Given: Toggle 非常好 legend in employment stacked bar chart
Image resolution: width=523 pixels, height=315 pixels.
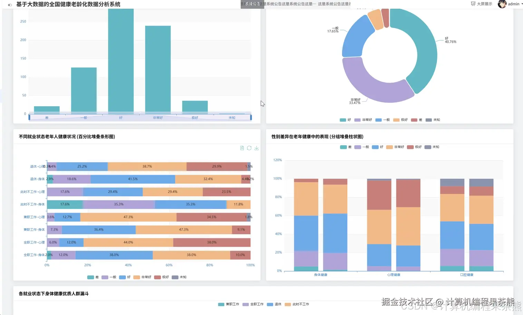Looking at the screenshot, I should click(x=142, y=277).
